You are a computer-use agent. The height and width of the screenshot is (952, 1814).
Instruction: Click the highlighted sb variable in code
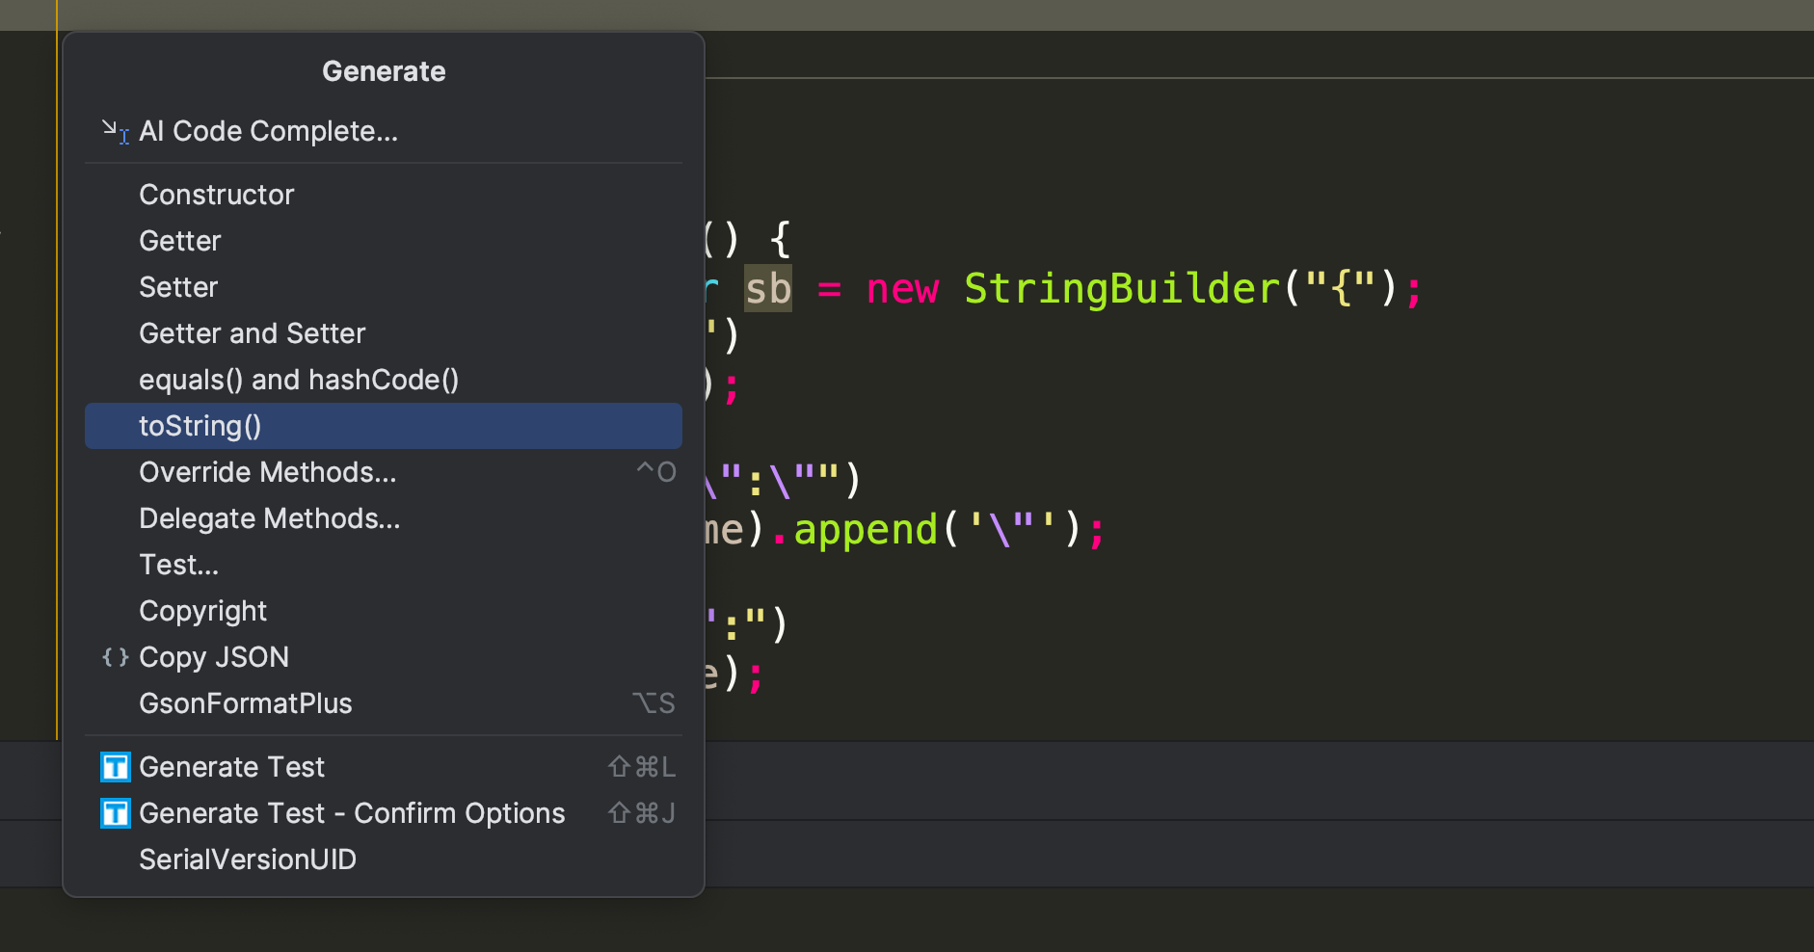[768, 289]
